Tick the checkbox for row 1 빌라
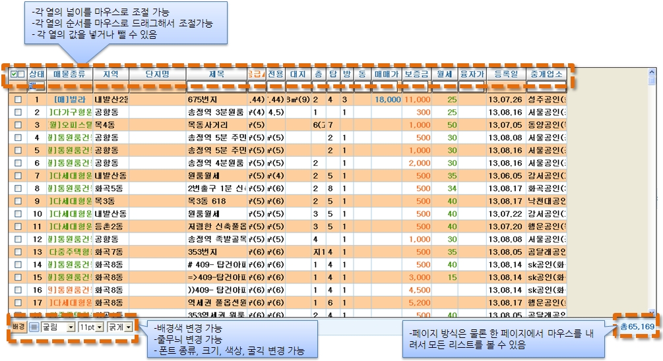The height and width of the screenshot is (361, 663). [x=18, y=99]
